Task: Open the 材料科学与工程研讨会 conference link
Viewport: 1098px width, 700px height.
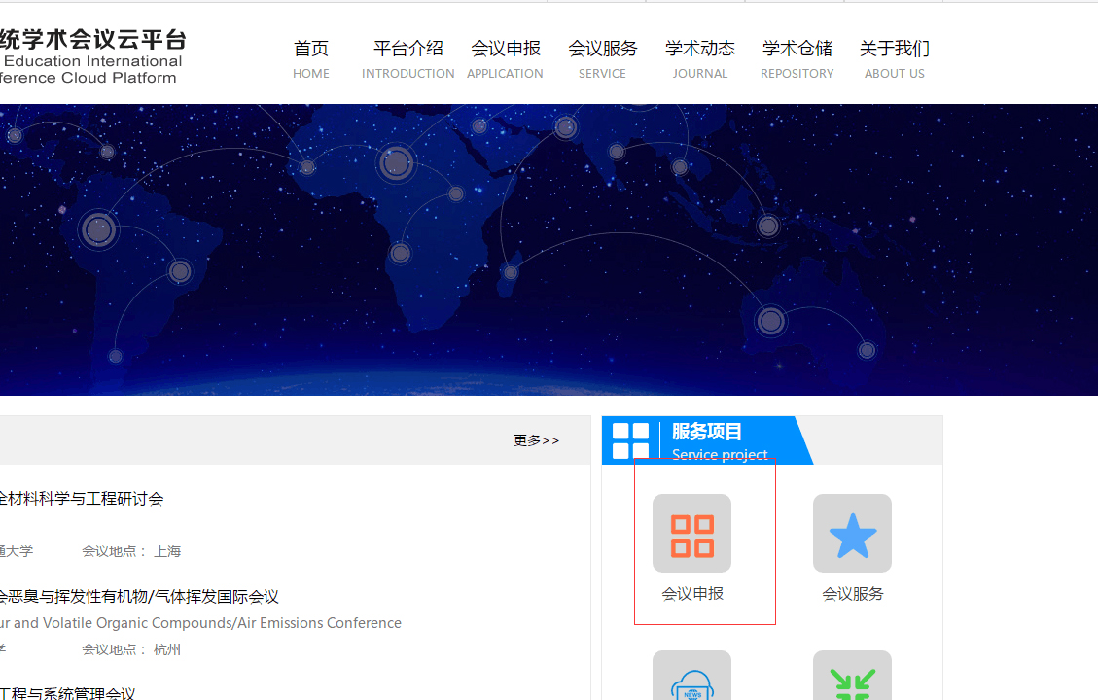Action: point(82,499)
